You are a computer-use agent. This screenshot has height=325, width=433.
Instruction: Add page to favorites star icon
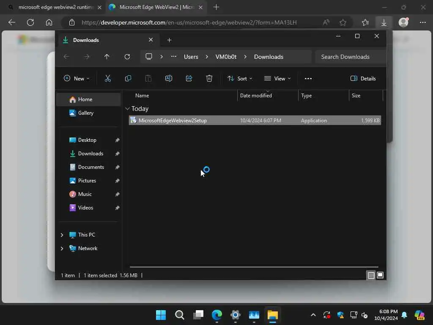pyautogui.click(x=343, y=22)
